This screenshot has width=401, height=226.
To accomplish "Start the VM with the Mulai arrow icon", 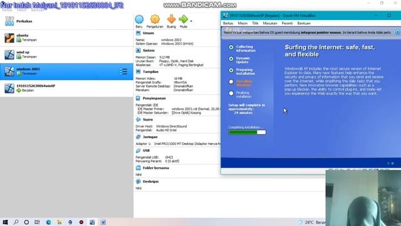I will (x=183, y=19).
